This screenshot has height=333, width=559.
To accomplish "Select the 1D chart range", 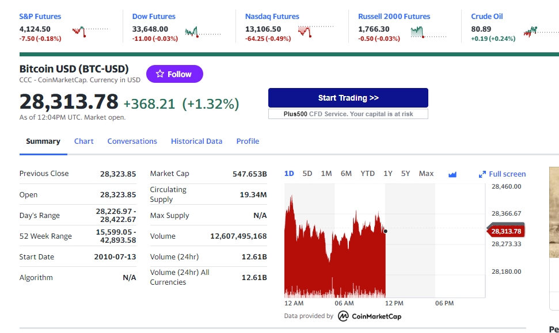I will [289, 174].
